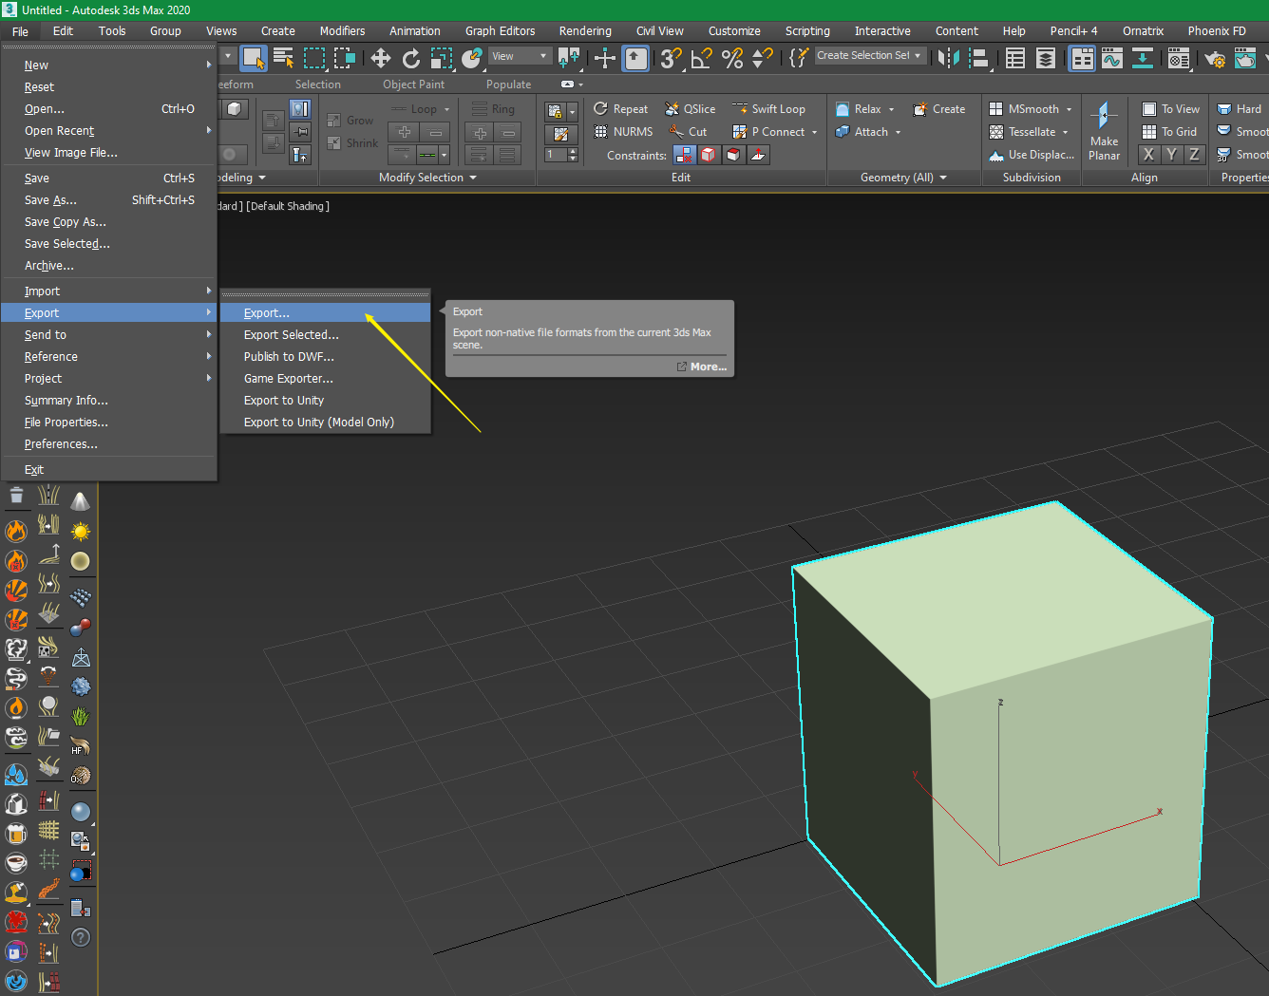1269x996 pixels.
Task: Toggle the Percent Snap button
Action: click(732, 59)
